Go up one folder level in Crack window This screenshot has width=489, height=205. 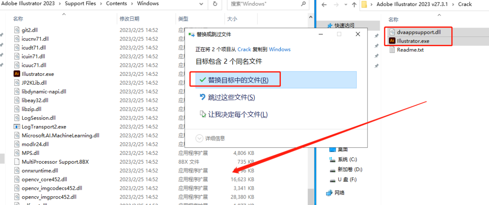tap(354, 4)
